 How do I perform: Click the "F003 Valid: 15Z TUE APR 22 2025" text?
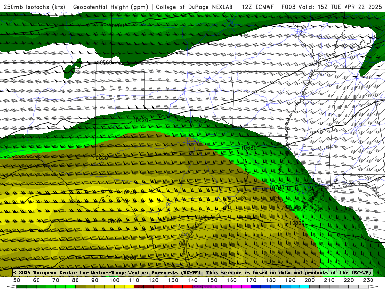pos(332,7)
